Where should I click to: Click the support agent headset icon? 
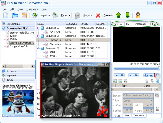[x=138, y=15]
